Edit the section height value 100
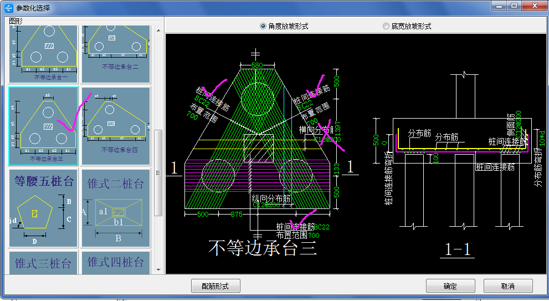 click(435, 158)
